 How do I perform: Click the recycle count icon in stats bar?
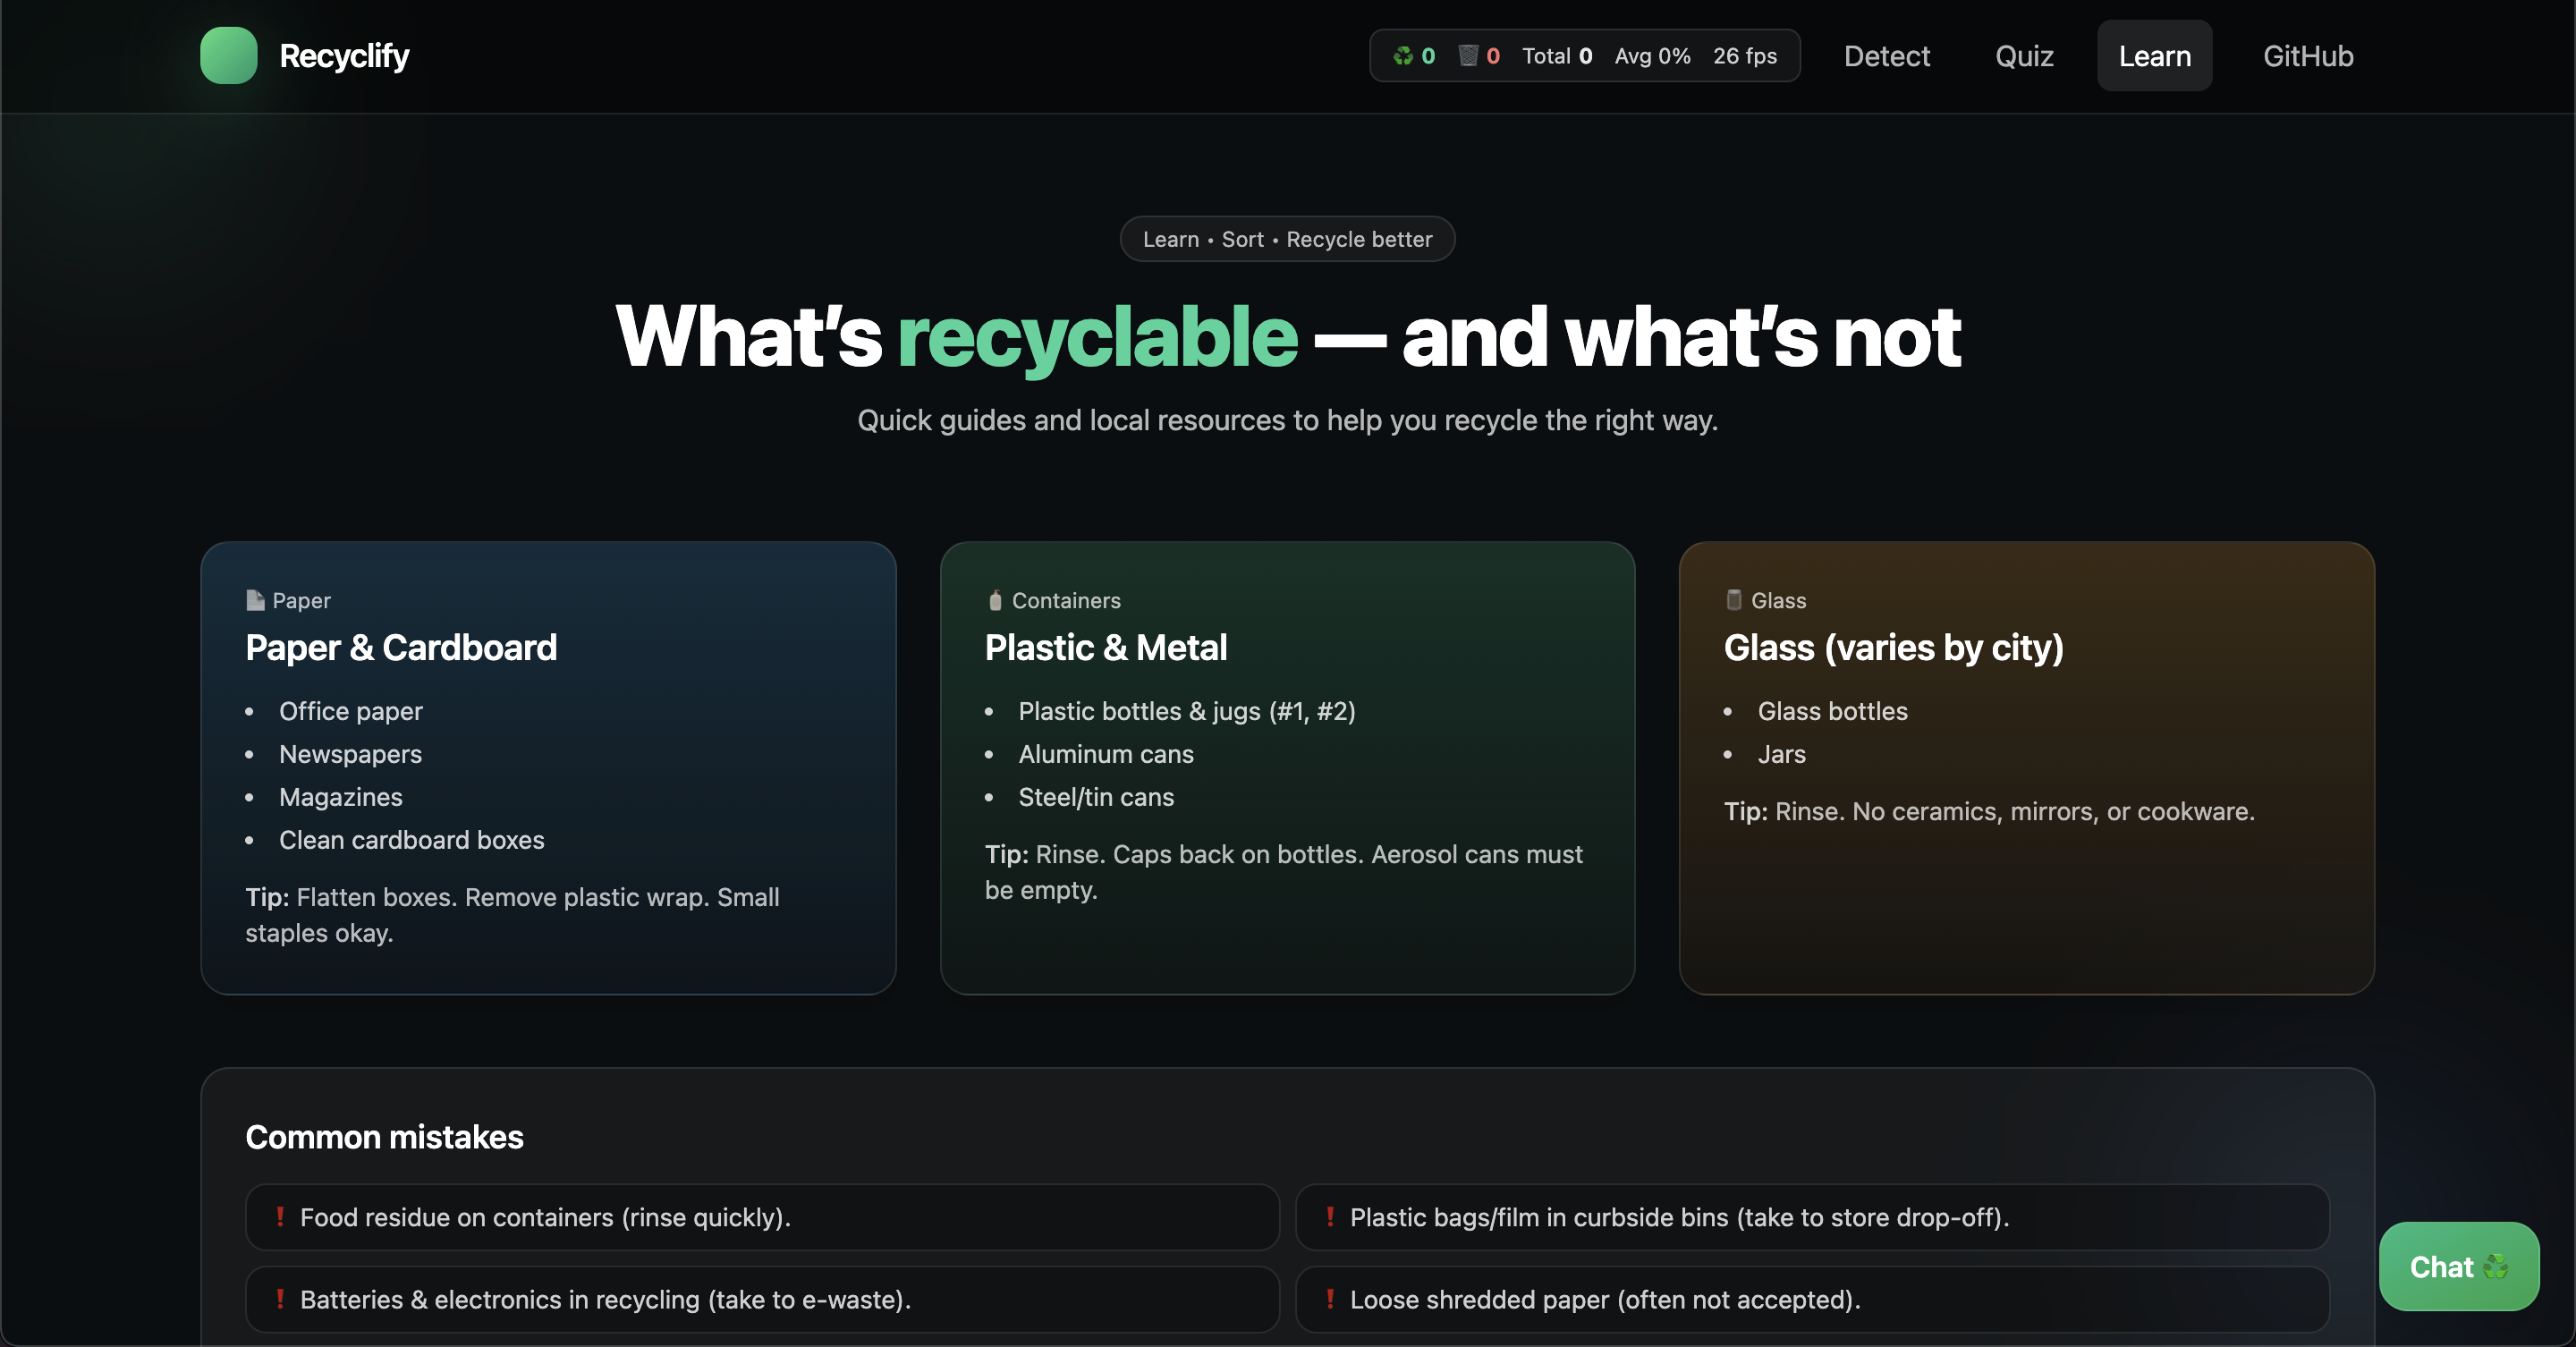(x=1403, y=56)
